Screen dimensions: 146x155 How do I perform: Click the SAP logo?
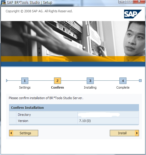tap(133, 14)
